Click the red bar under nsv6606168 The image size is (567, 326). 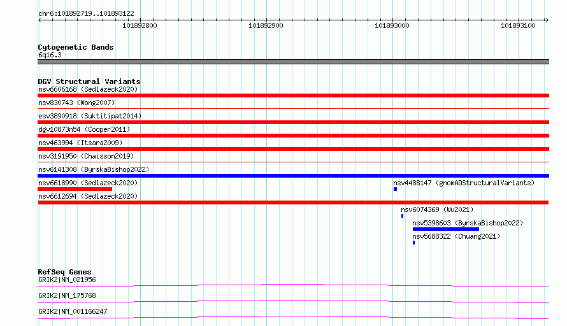[x=293, y=96]
